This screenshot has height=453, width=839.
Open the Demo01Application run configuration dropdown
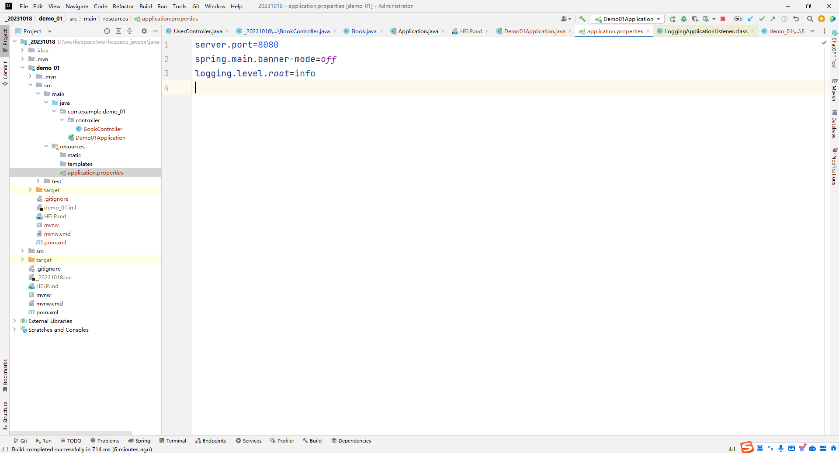(x=628, y=19)
